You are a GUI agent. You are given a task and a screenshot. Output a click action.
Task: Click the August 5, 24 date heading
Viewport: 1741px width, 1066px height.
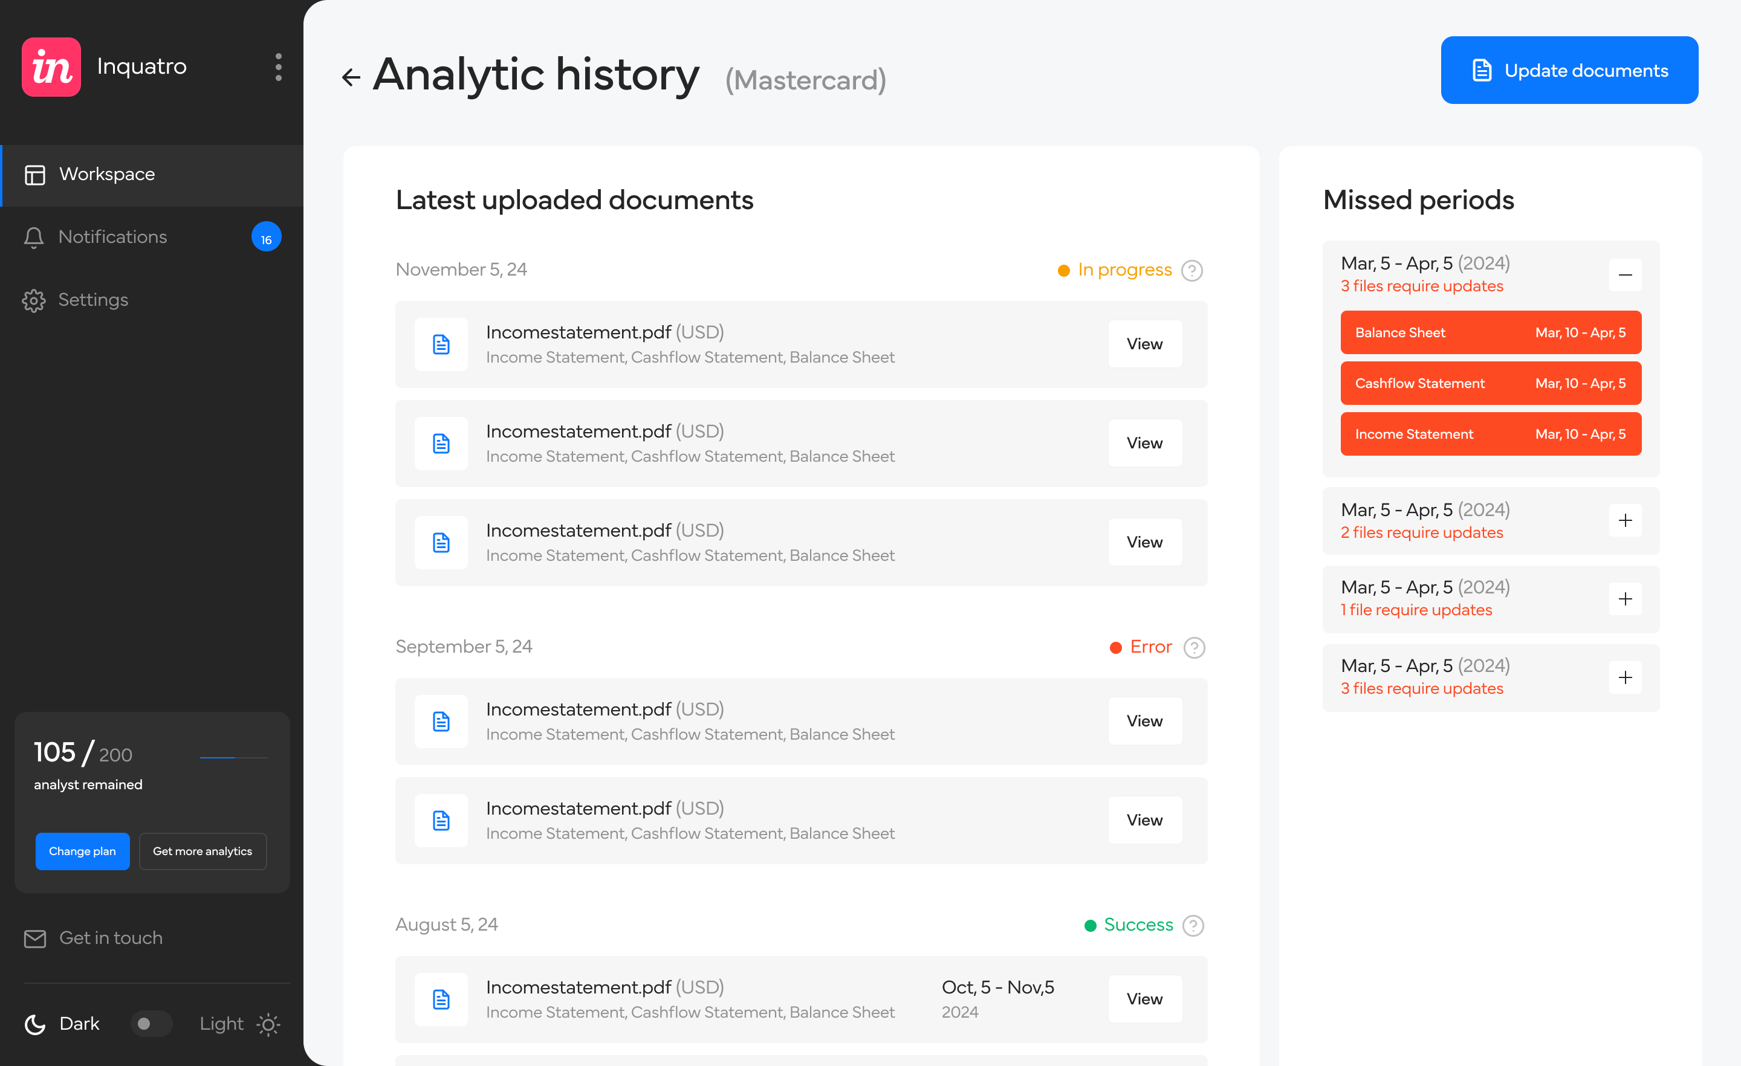447,925
